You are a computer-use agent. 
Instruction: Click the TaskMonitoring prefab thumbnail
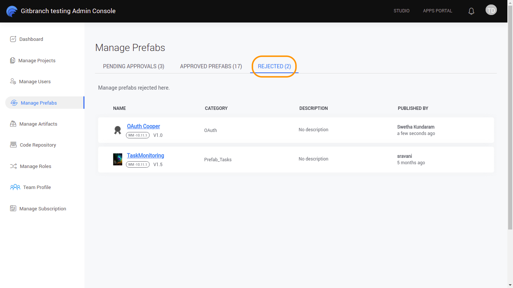[x=118, y=159]
